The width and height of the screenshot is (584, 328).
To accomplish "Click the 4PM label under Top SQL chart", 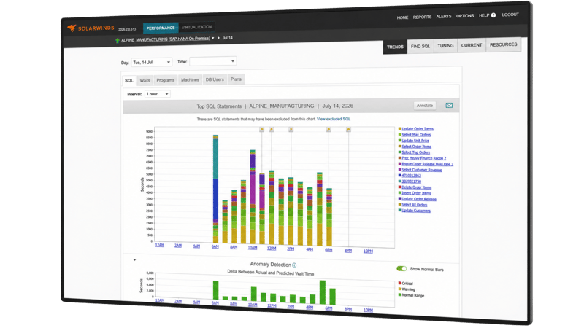I will [x=310, y=249].
